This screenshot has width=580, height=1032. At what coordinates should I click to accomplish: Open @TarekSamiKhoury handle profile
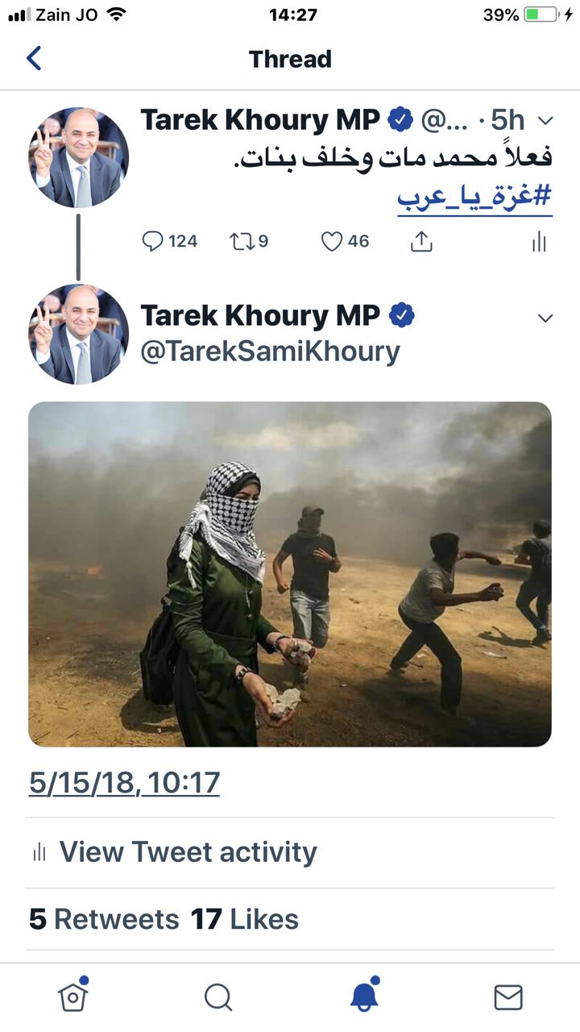(270, 352)
